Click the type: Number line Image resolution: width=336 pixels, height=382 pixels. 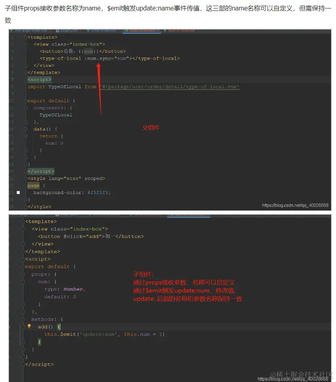point(64,289)
